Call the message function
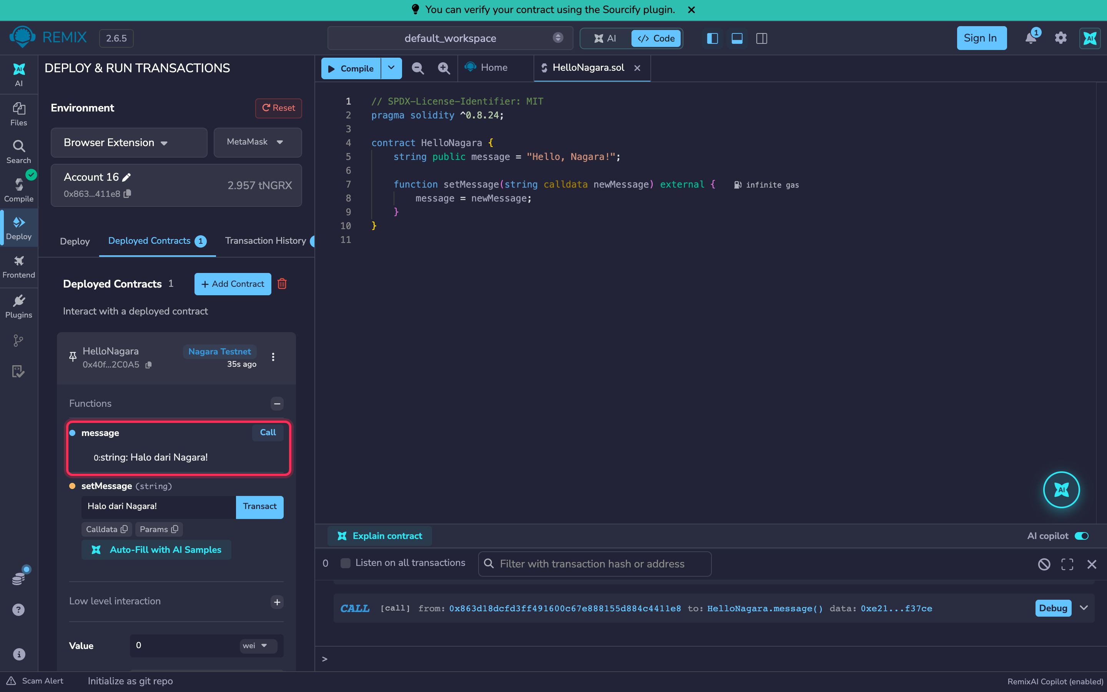The height and width of the screenshot is (692, 1107). (268, 432)
